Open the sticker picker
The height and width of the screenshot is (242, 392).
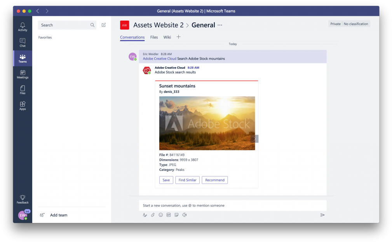pos(177,215)
